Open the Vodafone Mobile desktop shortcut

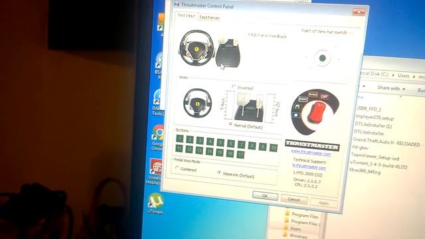click(x=155, y=172)
